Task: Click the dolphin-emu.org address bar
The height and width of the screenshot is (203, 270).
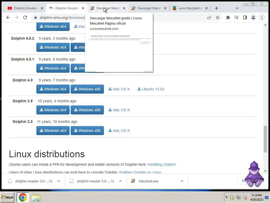Action: click(x=62, y=17)
